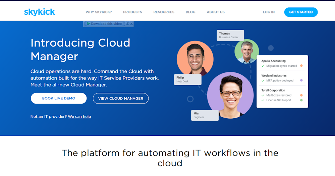Click the Mailboxes restored text

[279, 95]
